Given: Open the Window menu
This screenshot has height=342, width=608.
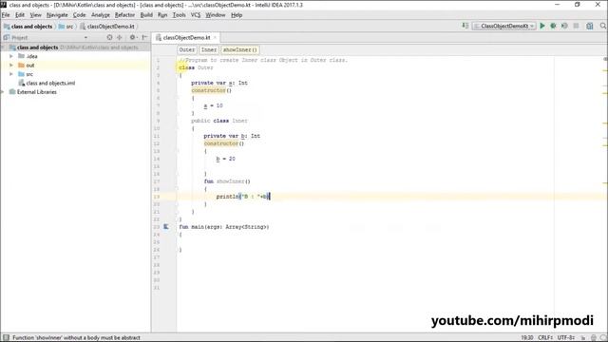Looking at the screenshot, I should click(216, 15).
